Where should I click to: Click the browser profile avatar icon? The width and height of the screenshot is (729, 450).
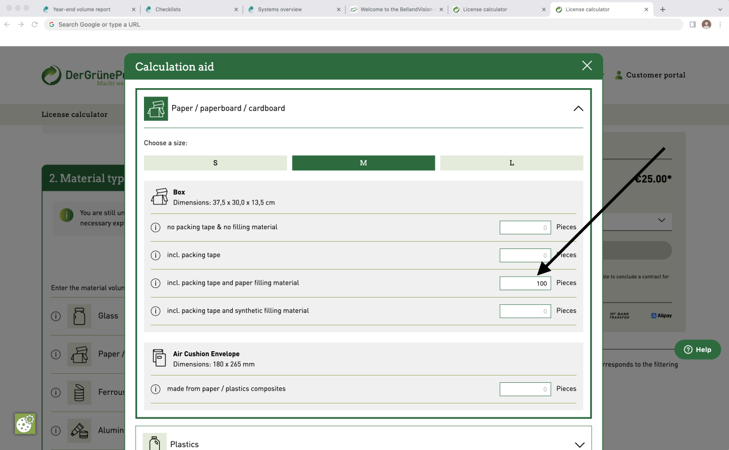(x=706, y=24)
